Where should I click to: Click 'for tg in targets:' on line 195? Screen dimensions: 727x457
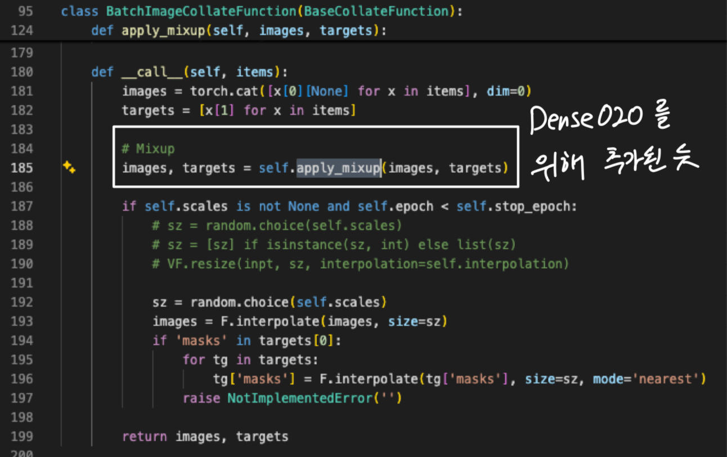(x=250, y=360)
